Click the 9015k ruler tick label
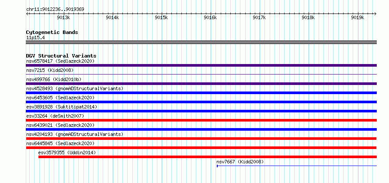This screenshot has width=389, height=183. click(162, 17)
